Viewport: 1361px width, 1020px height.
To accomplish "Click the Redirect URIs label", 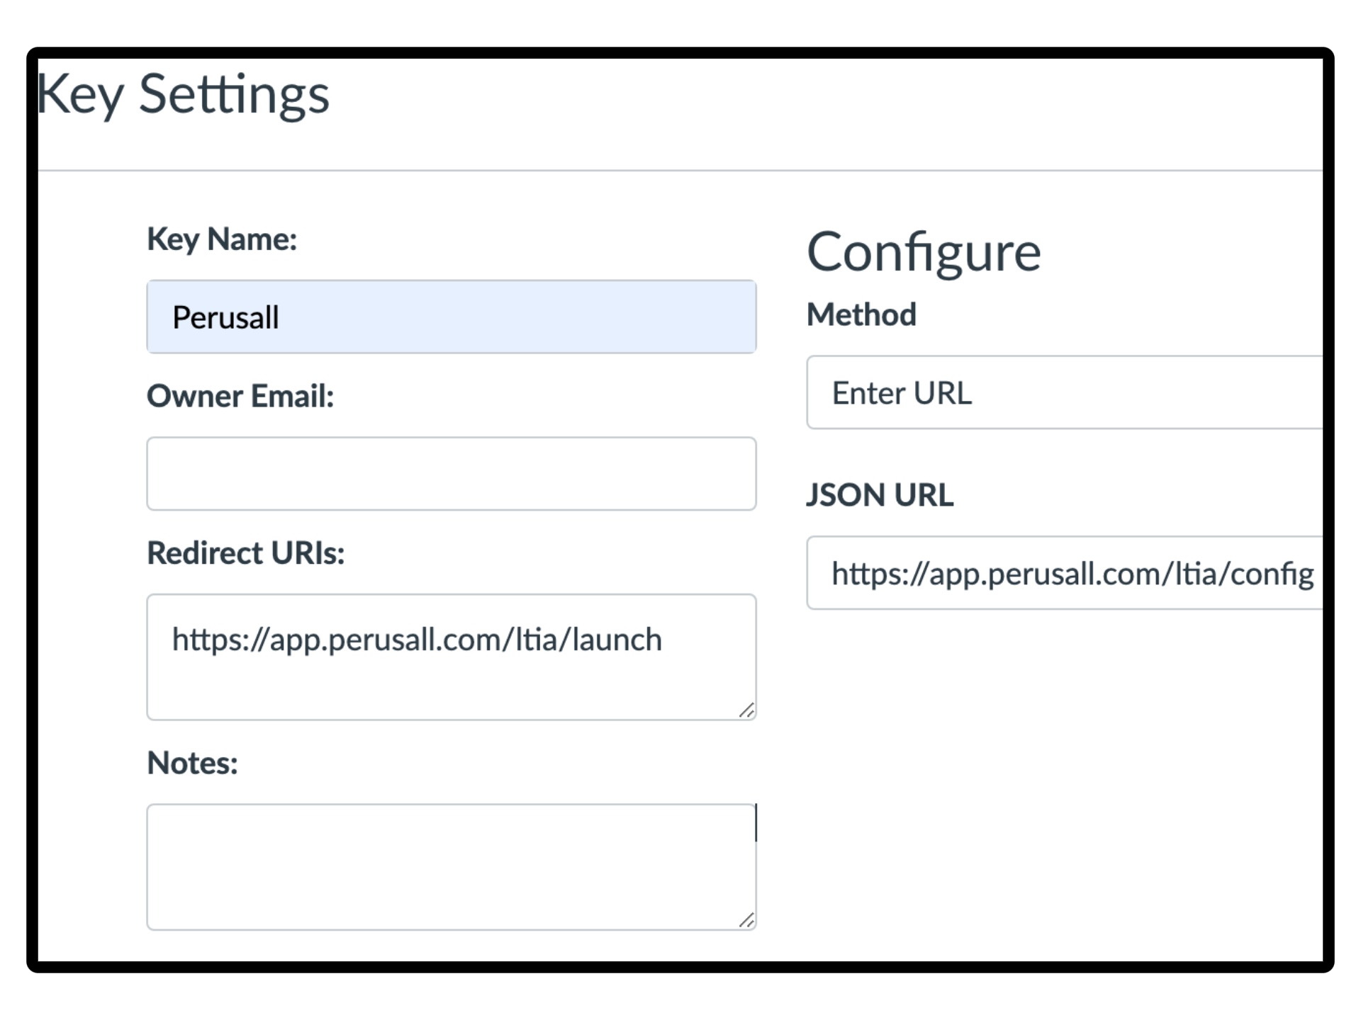I will pyautogui.click(x=245, y=553).
